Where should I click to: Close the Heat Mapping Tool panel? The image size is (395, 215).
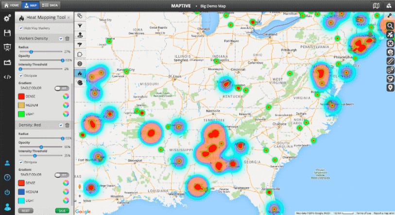pos(68,17)
